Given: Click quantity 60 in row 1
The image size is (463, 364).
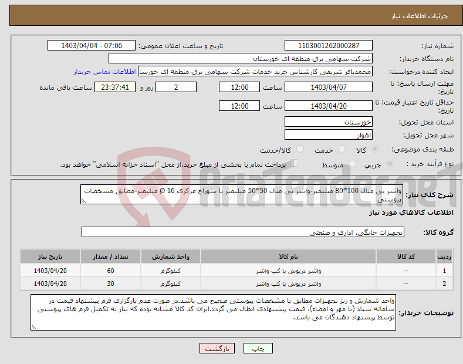Looking at the screenshot, I should [x=110, y=271].
